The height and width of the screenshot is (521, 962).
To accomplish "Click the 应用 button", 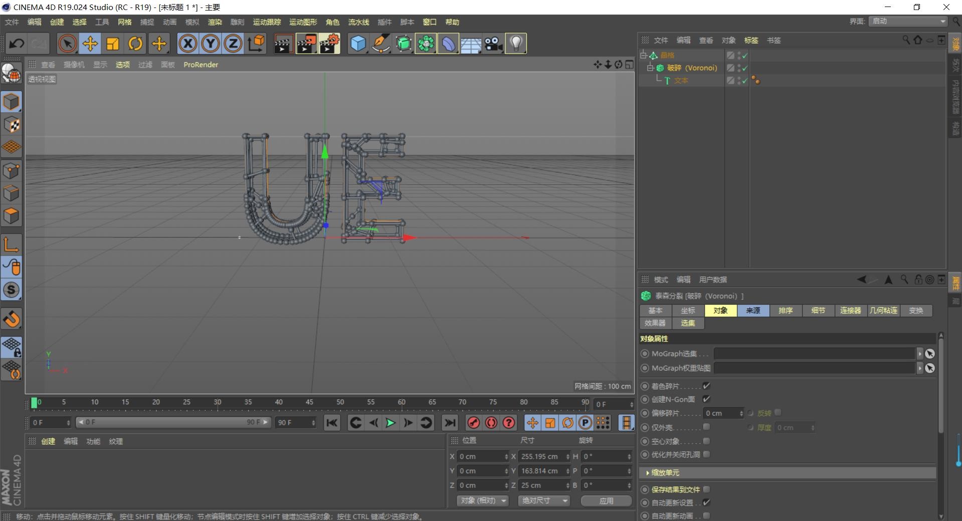I will pyautogui.click(x=606, y=500).
